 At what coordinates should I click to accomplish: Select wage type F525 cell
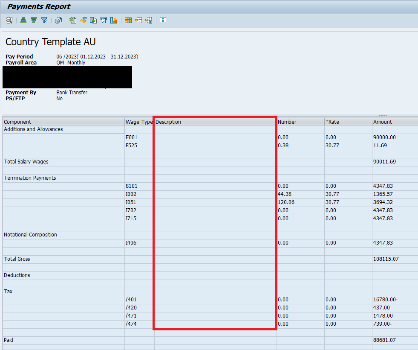(139, 146)
